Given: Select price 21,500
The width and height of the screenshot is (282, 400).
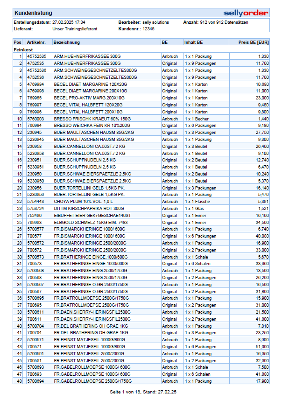Looking at the screenshot, I should 262,312.
